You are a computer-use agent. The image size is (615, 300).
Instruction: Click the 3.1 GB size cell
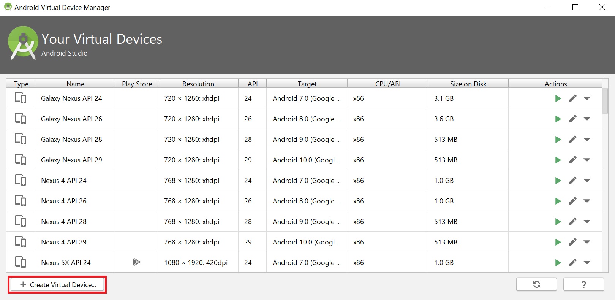pos(468,98)
